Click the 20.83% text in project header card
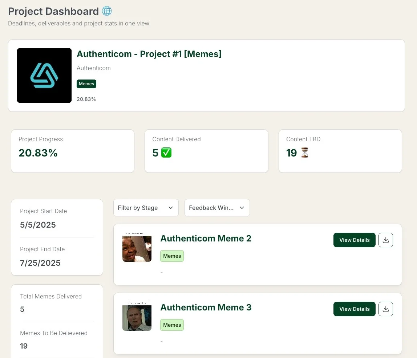This screenshot has width=417, height=358. point(86,99)
